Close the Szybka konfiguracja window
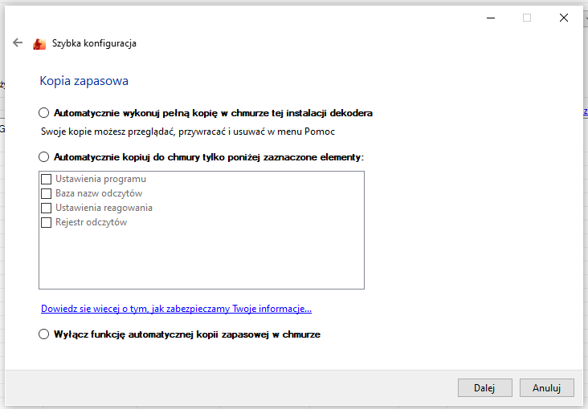 click(564, 18)
